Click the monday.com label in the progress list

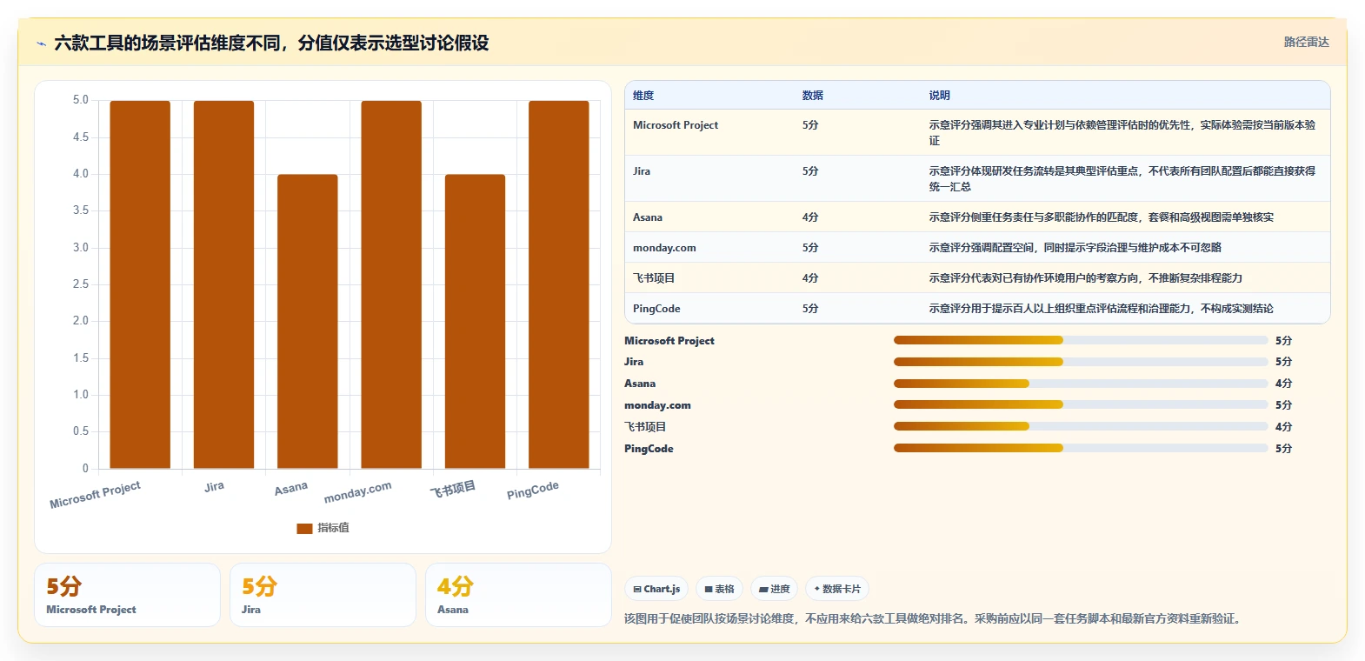pyautogui.click(x=657, y=405)
